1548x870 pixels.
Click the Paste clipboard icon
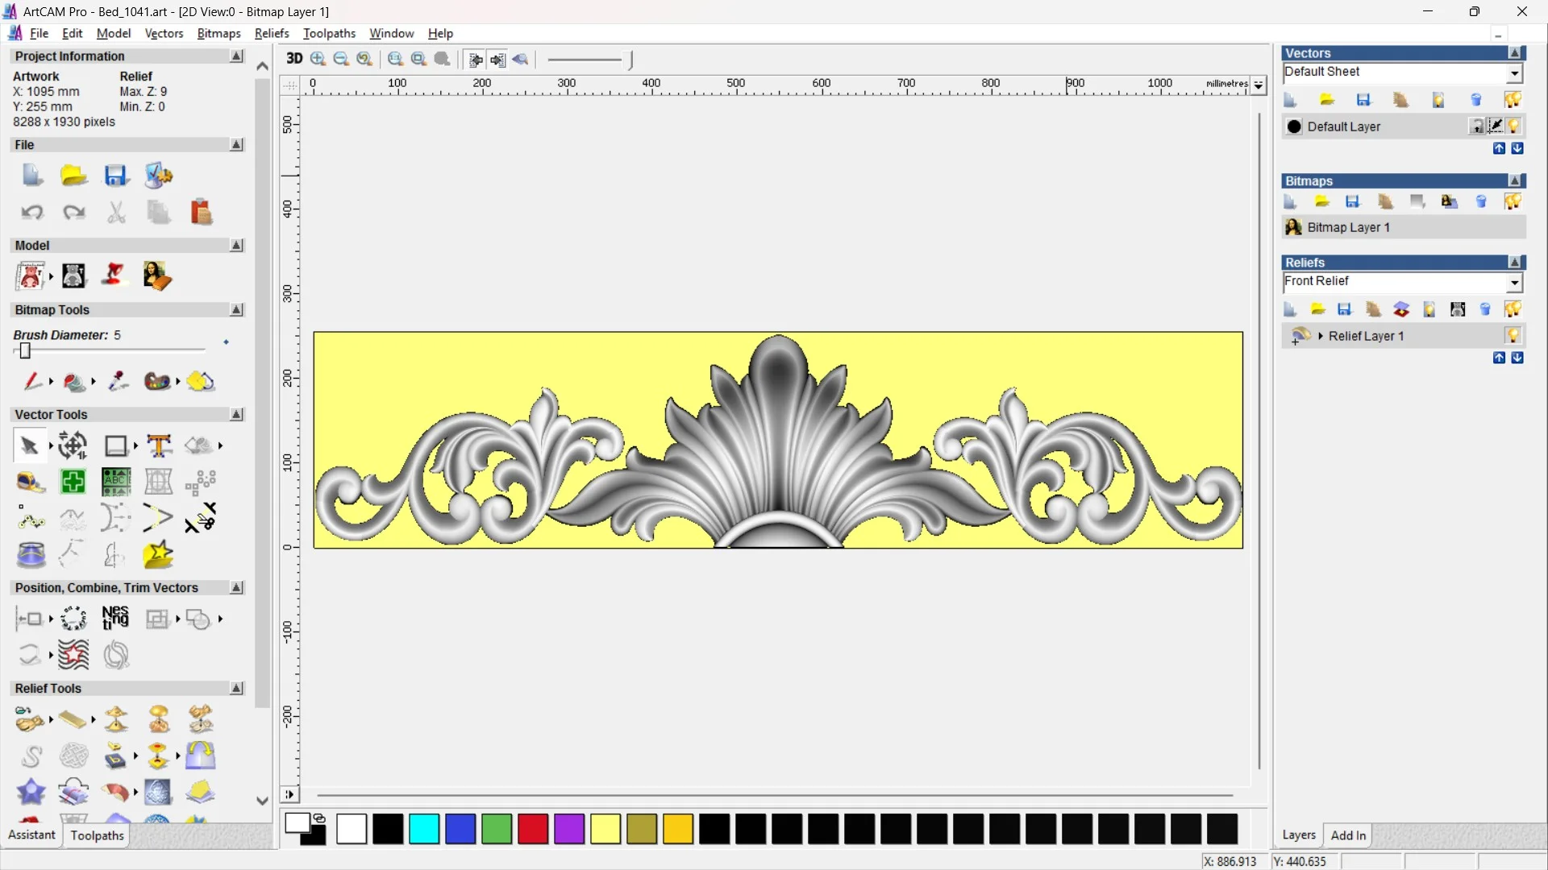click(x=201, y=213)
